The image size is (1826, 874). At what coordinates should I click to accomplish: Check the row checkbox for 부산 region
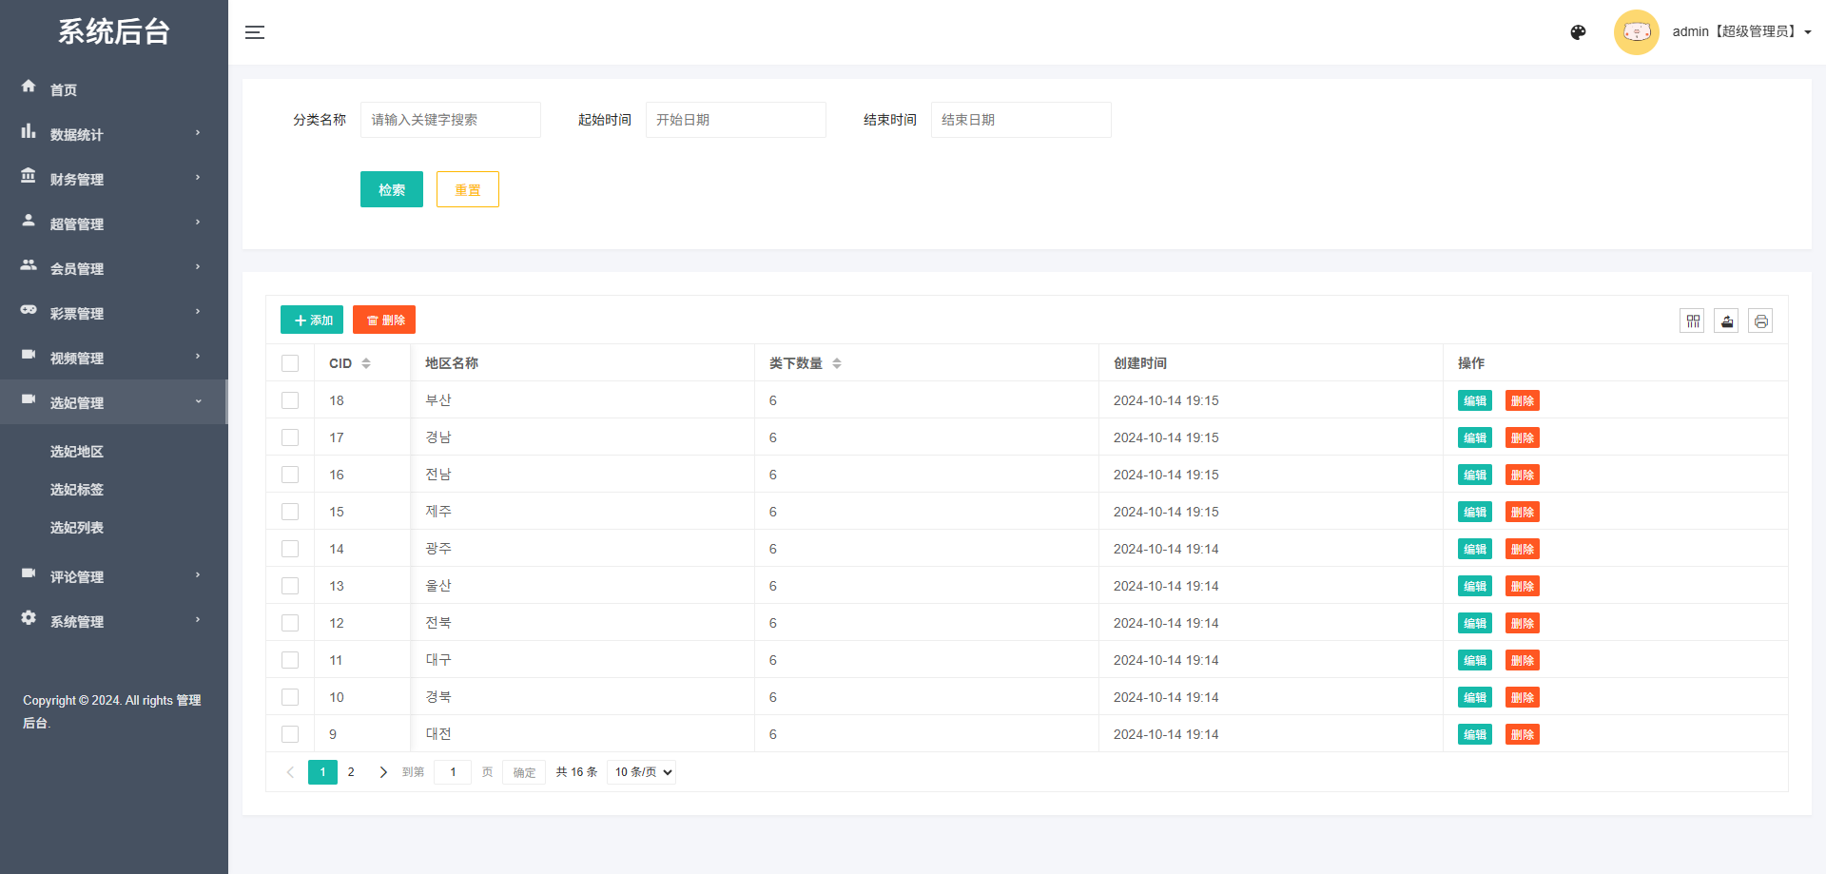coord(290,400)
